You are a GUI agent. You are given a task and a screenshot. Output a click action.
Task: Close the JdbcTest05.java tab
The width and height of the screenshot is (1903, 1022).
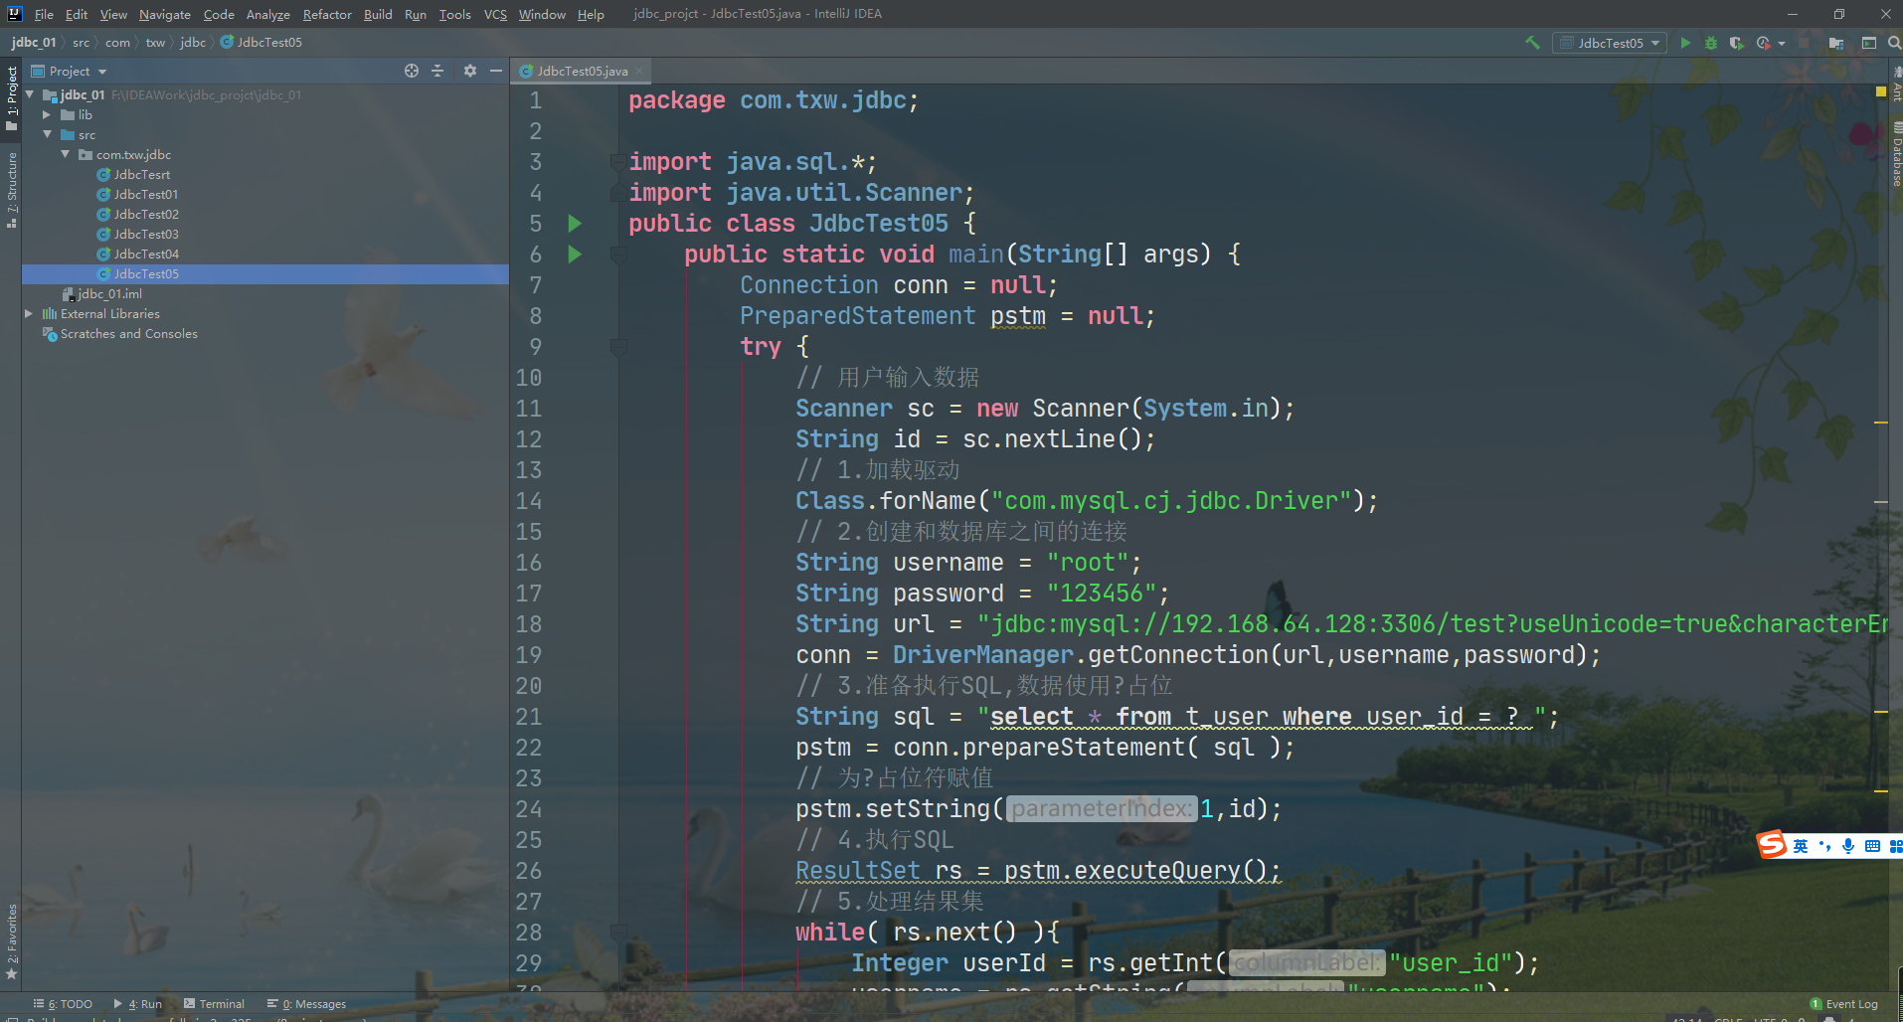(639, 71)
